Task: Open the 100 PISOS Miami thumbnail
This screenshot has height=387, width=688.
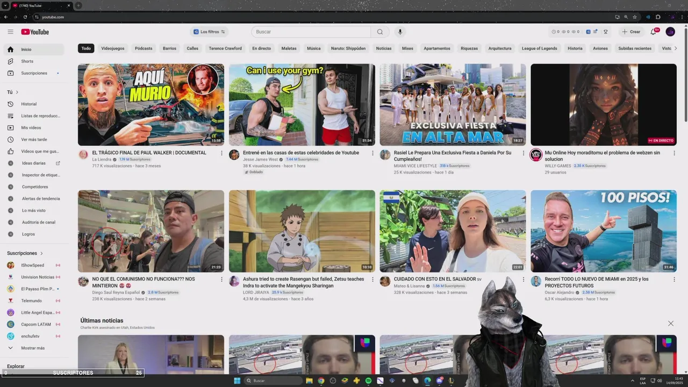Action: [x=604, y=231]
